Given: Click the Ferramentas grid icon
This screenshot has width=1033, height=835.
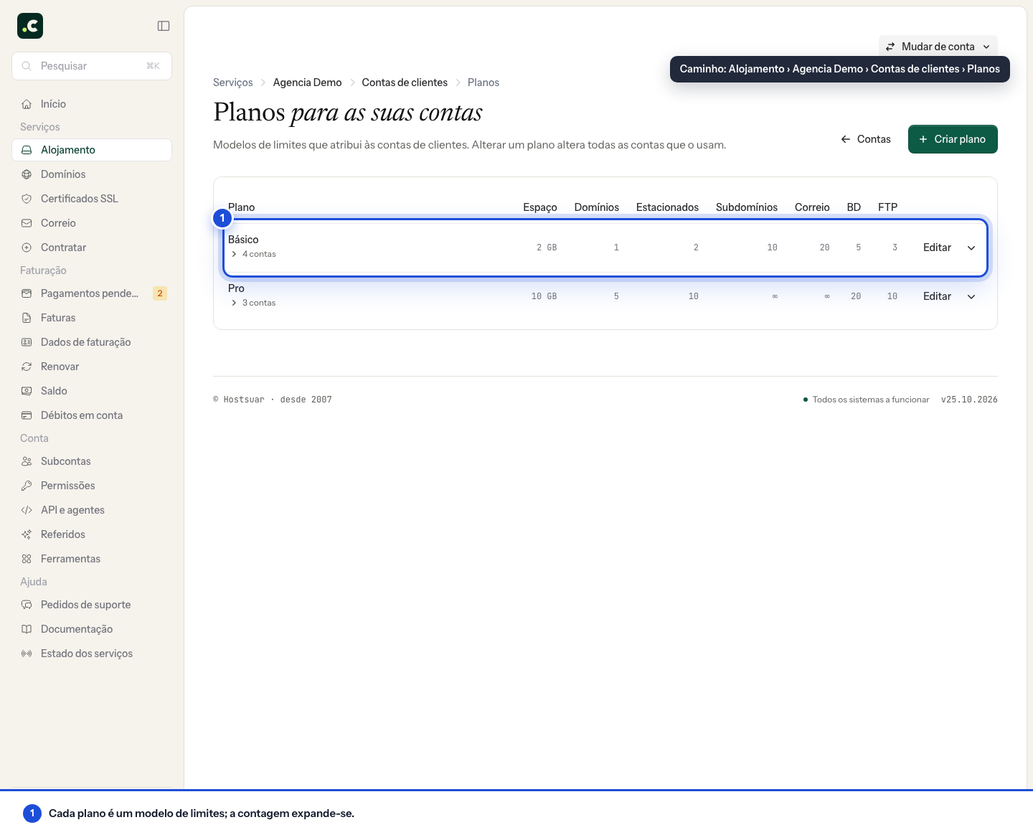Looking at the screenshot, I should click(27, 559).
